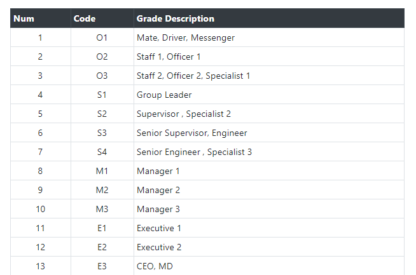Image resolution: width=416 pixels, height=275 pixels.
Task: Click the Mate, Driver, Messenger row
Action: [186, 37]
